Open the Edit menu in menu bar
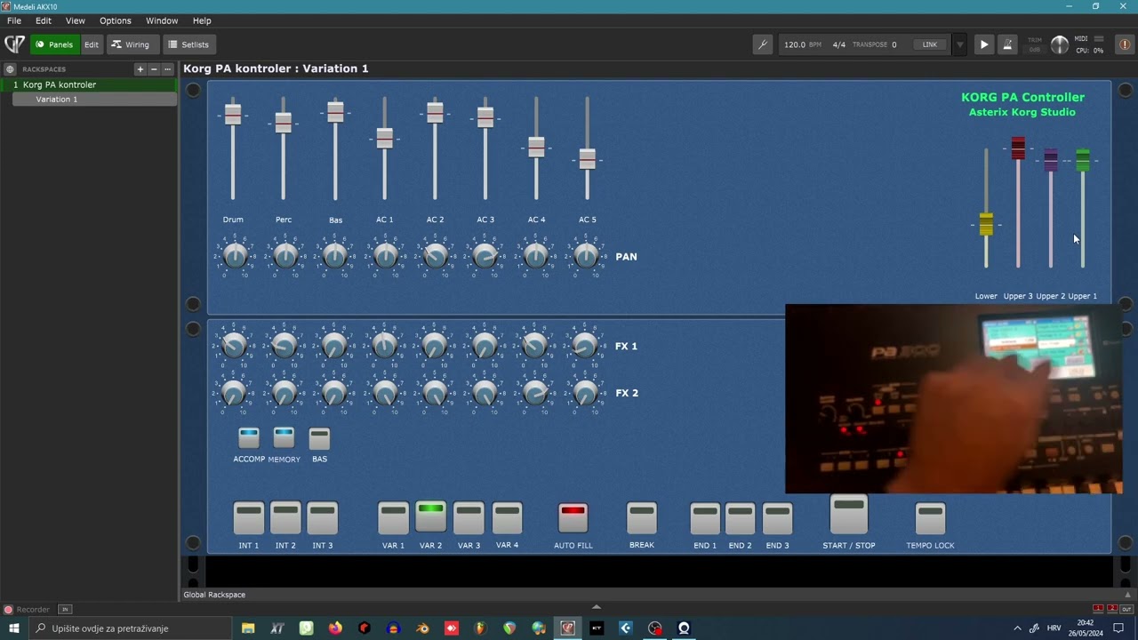Screen dimensions: 1138x640 click(44, 20)
